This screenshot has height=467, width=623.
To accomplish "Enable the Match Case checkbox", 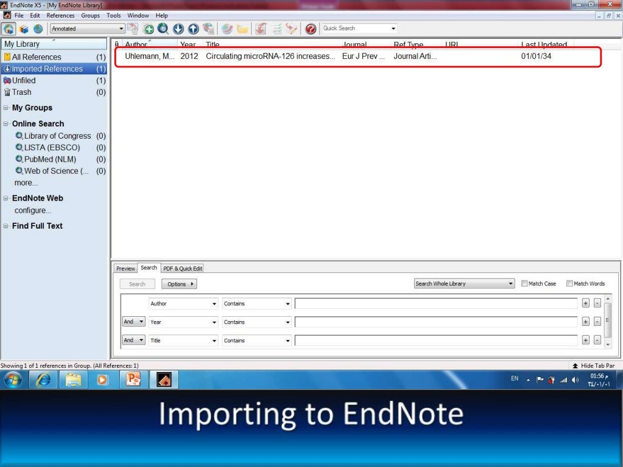I will click(x=524, y=283).
